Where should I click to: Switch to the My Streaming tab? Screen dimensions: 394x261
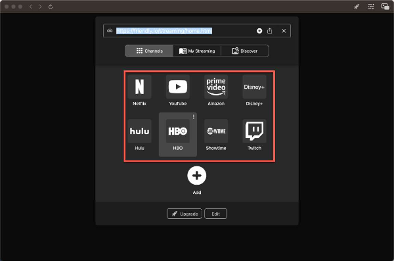[197, 51]
